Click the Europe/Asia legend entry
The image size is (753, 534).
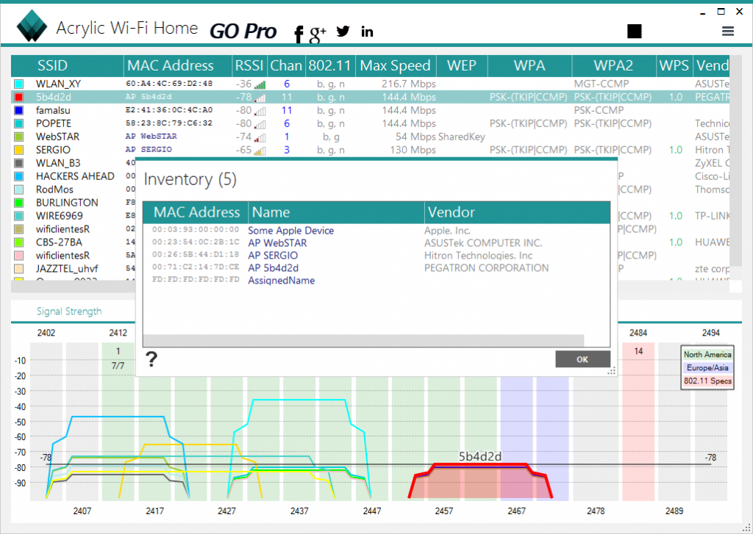(x=707, y=367)
